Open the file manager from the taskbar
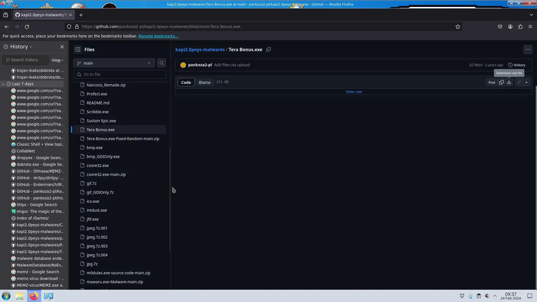Image resolution: width=537 pixels, height=302 pixels. click(20, 296)
